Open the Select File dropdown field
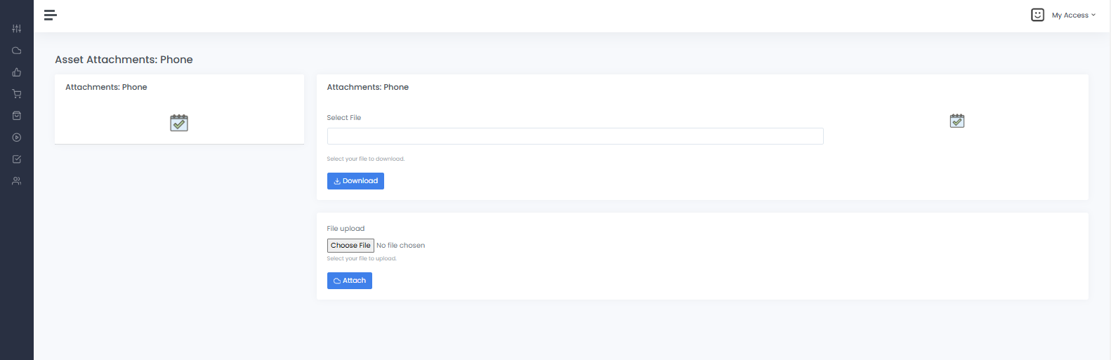Image resolution: width=1111 pixels, height=360 pixels. [x=574, y=136]
